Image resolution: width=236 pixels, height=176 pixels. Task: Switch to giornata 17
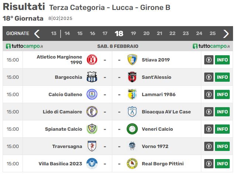(x=105, y=33)
